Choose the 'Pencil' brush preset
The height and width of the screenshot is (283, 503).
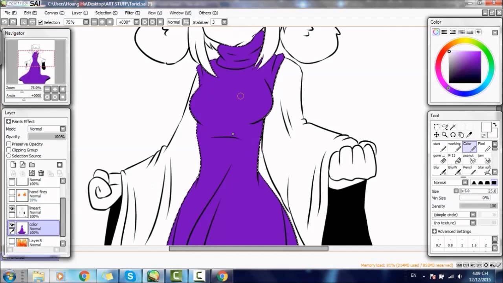tap(470, 170)
